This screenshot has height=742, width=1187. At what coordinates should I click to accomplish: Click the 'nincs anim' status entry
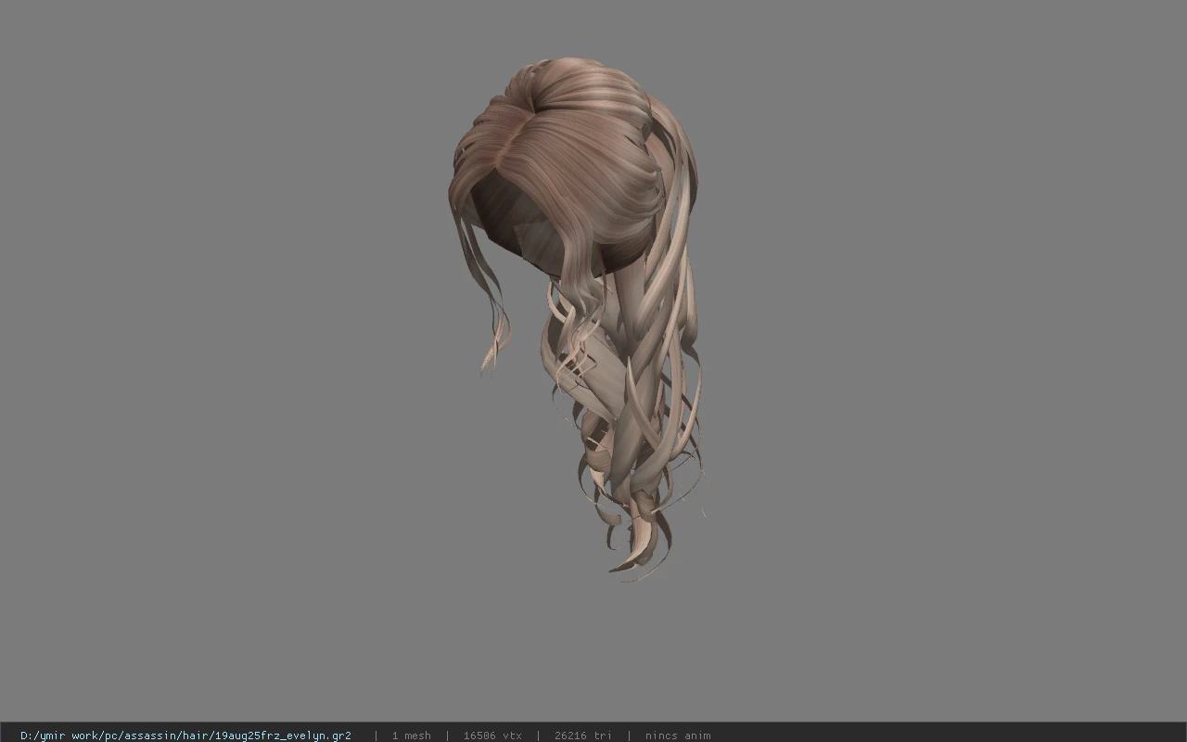pos(678,736)
